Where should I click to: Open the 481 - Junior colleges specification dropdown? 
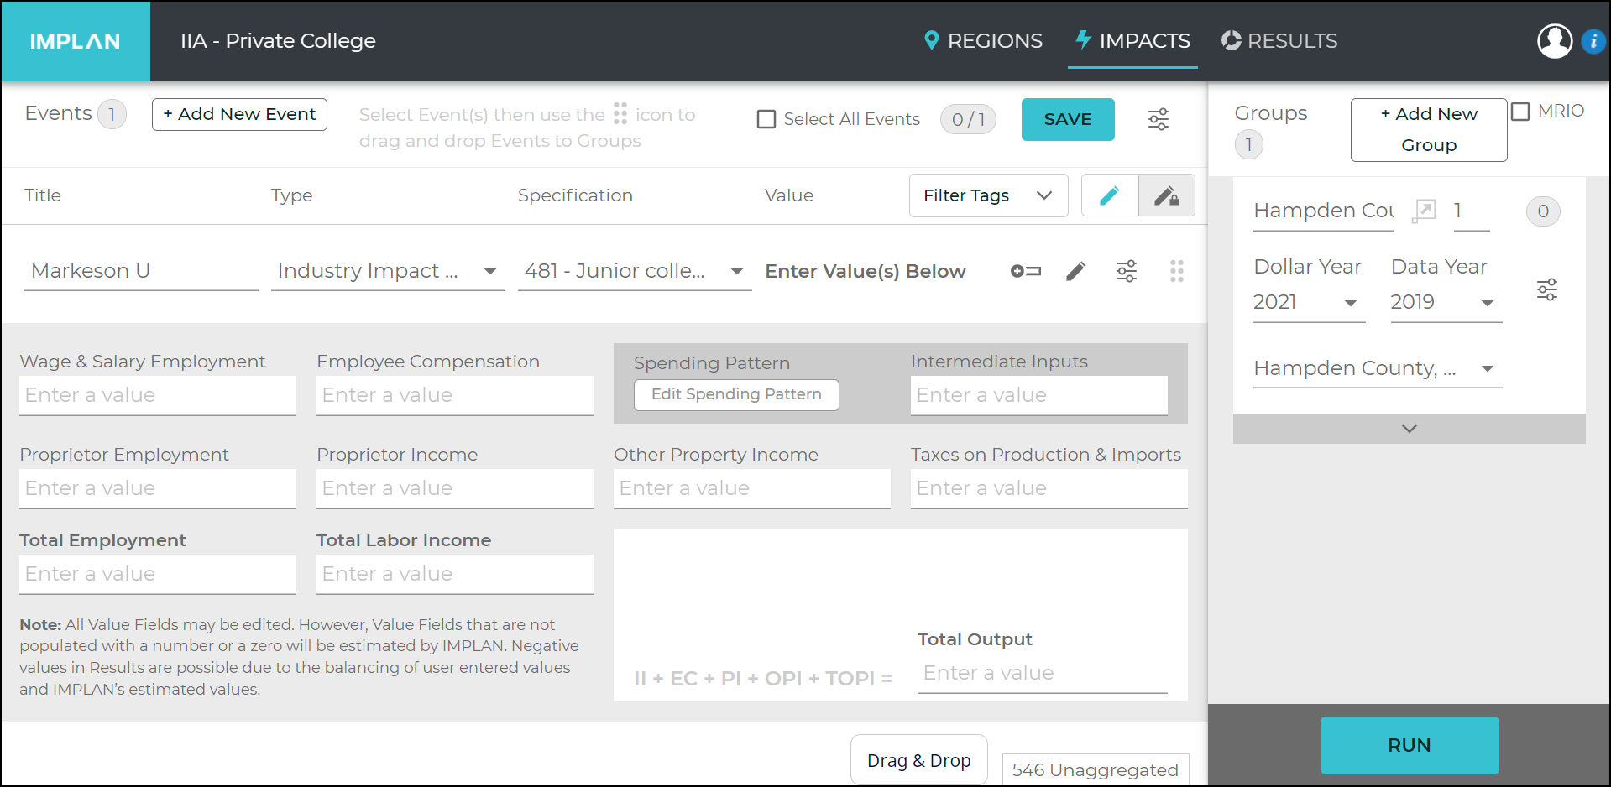(x=635, y=271)
